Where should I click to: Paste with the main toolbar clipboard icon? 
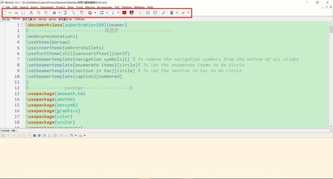pyautogui.click(x=46, y=13)
